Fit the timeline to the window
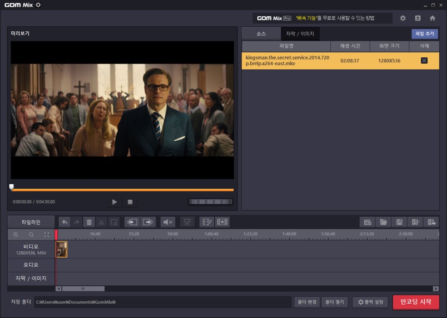447x318 pixels. pos(46,234)
